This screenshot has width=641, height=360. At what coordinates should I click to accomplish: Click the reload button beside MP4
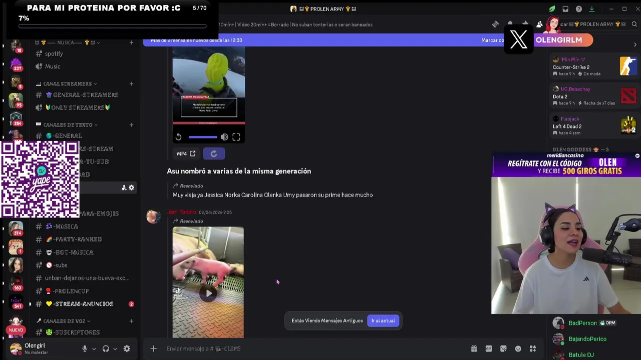pos(214,153)
